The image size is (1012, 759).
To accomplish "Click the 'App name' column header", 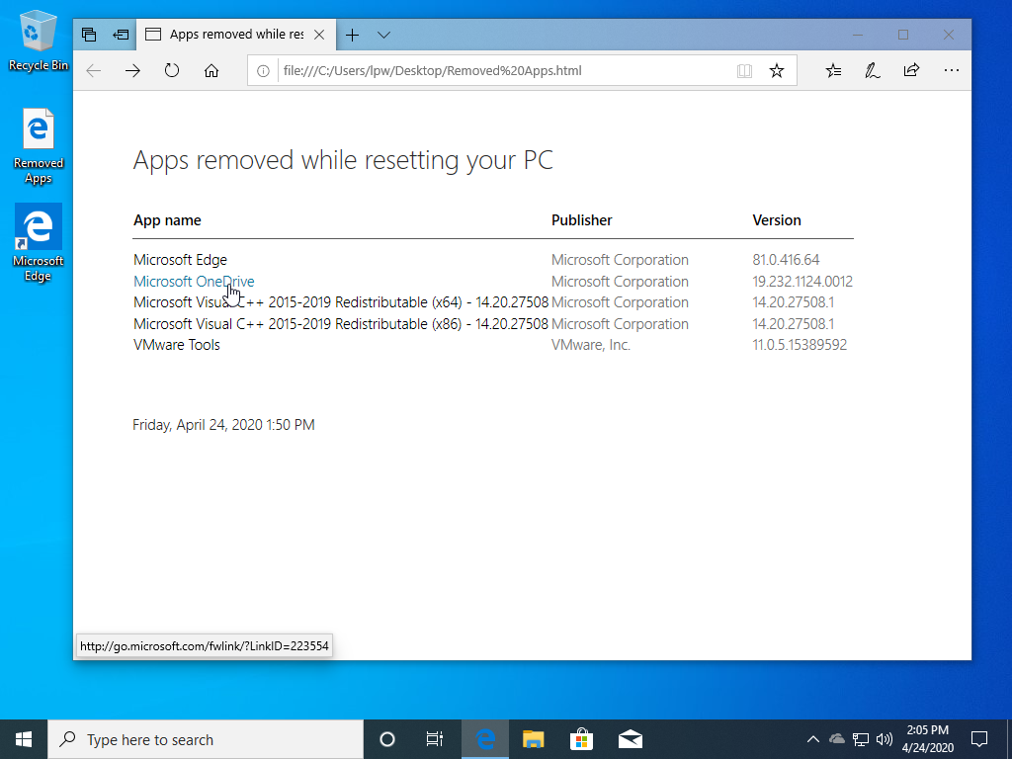I will coord(167,220).
